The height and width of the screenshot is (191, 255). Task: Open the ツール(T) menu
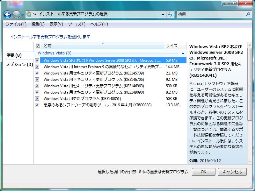(x=76, y=24)
